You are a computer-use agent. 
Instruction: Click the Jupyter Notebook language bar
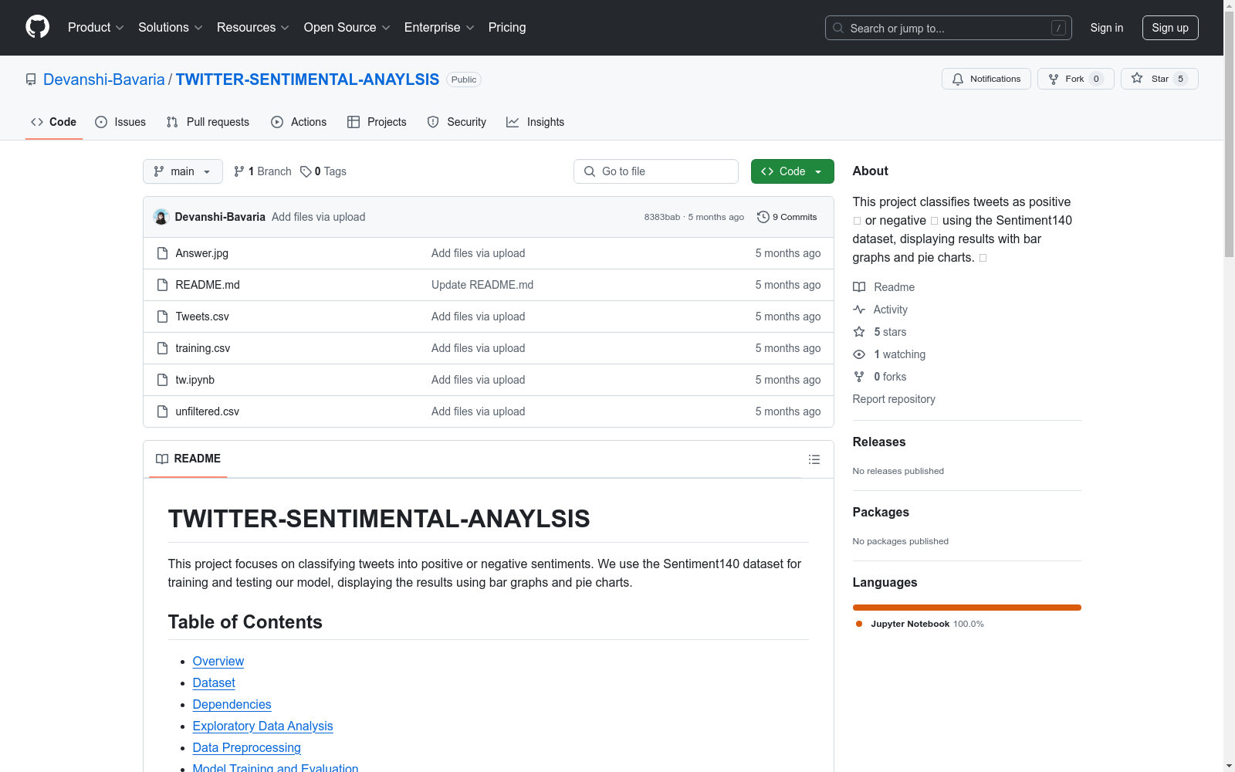(x=967, y=608)
